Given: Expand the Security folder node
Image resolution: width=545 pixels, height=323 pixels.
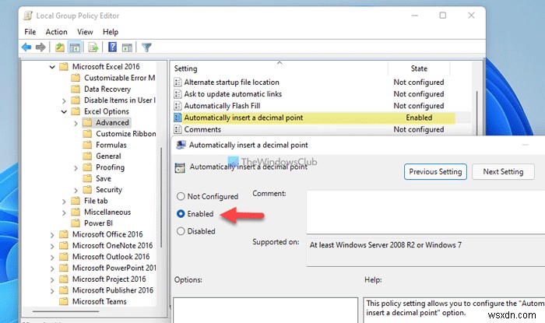Looking at the screenshot, I should (76, 191).
